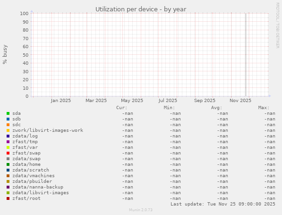This screenshot has height=215, width=282.
Task: Select the zdata/libvirt-images label
Action: coord(41,193)
